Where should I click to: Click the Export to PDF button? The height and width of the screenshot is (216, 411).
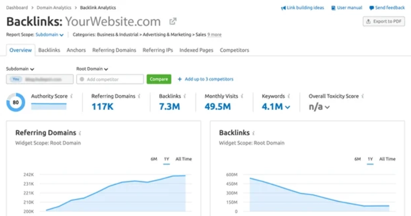pos(384,22)
